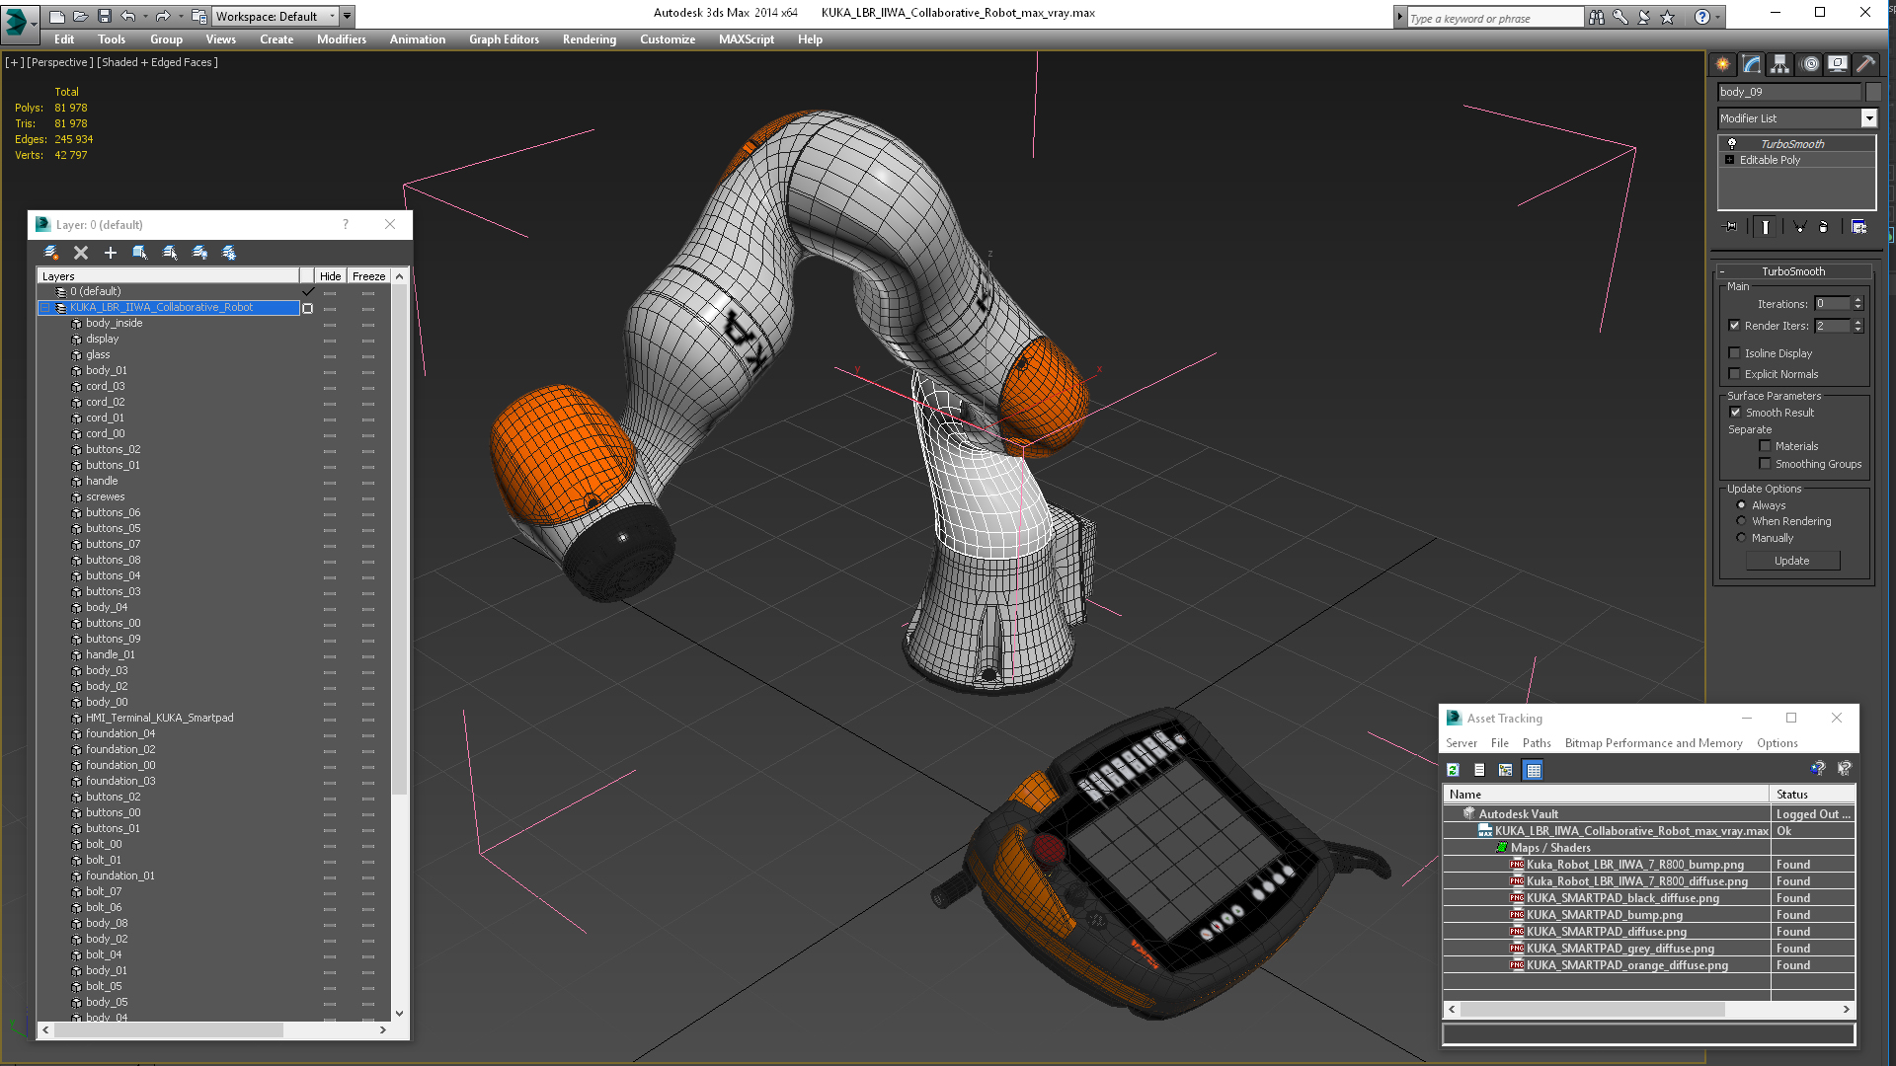Image resolution: width=1896 pixels, height=1066 pixels.
Task: Select the When Rendering update option
Action: (x=1742, y=521)
